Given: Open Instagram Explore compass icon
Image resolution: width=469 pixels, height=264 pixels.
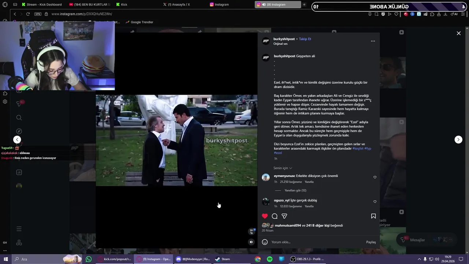Looking at the screenshot, I should [19, 131].
